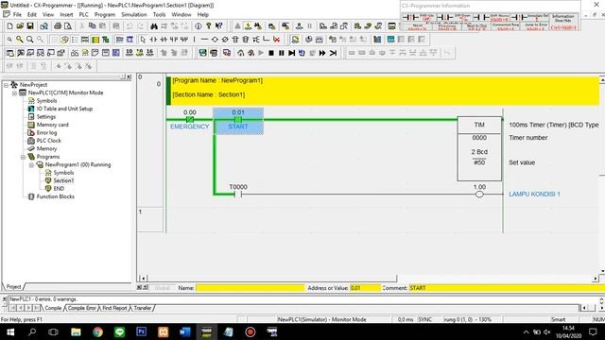Select the New Coil circle tool
Viewport: 605px width, 340px height.
(x=215, y=40)
